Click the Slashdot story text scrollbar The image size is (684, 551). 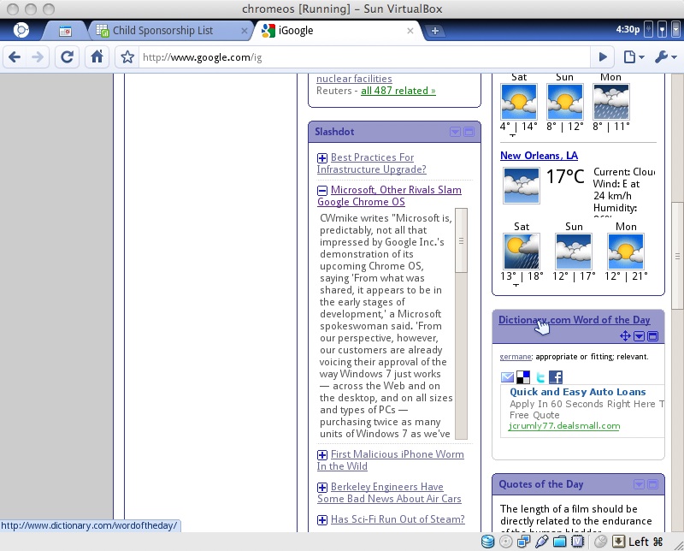coord(461,241)
